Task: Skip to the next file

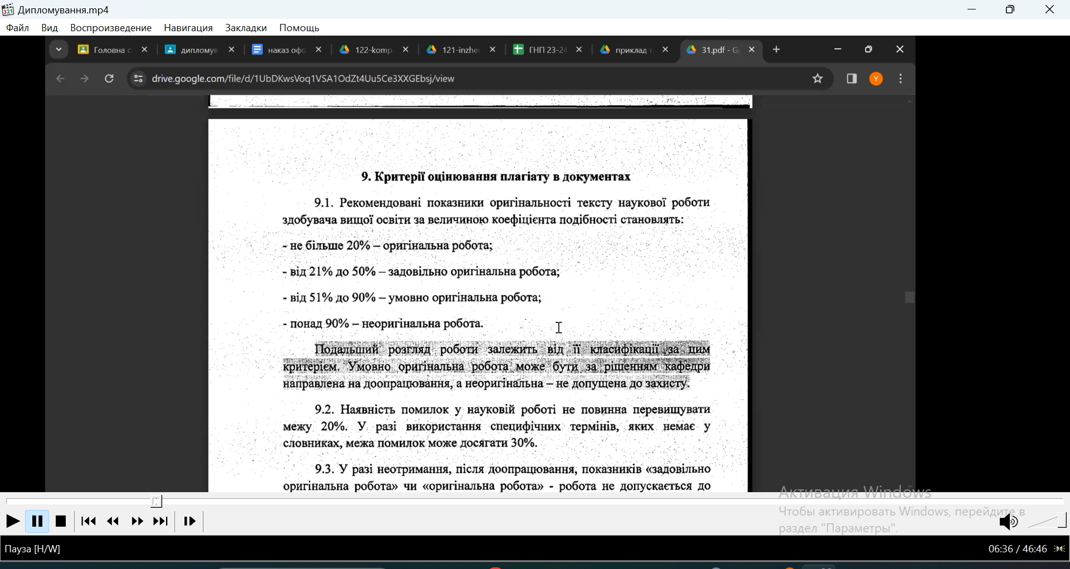Action: pos(161,522)
